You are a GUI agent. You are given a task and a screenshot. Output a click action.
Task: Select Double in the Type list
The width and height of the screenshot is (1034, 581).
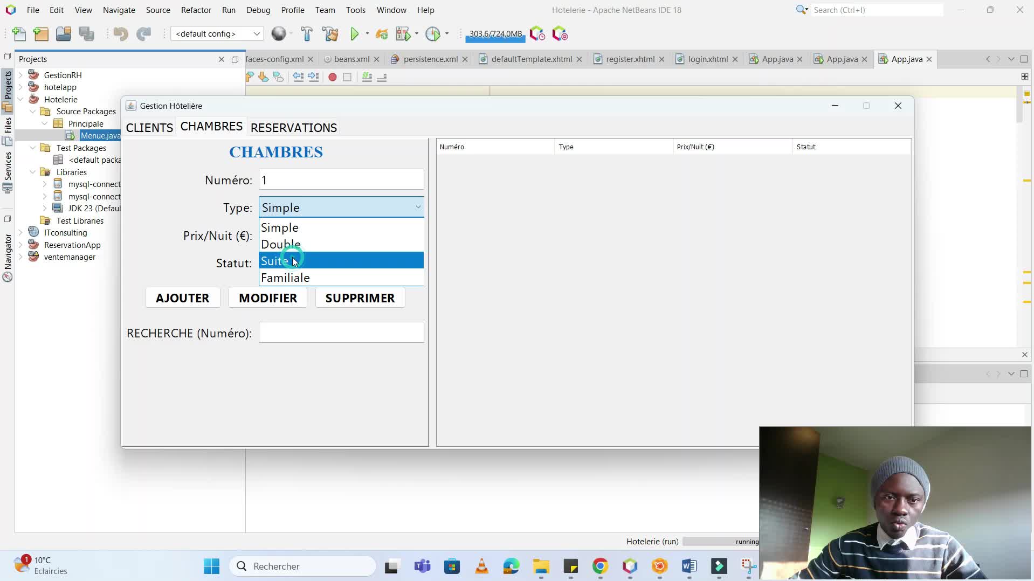341,244
